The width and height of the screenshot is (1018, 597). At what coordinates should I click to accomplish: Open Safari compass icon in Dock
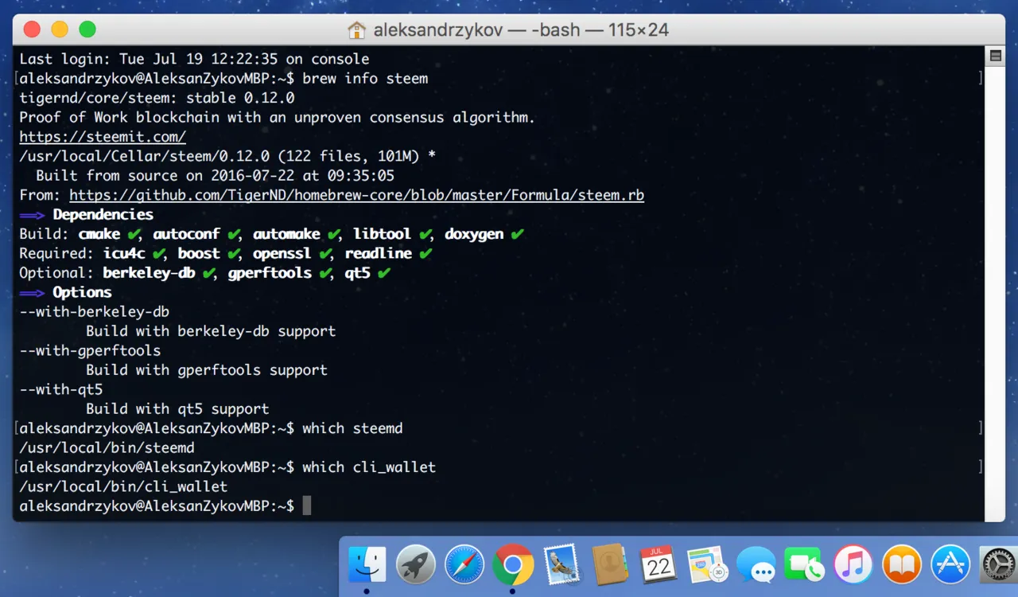coord(464,565)
